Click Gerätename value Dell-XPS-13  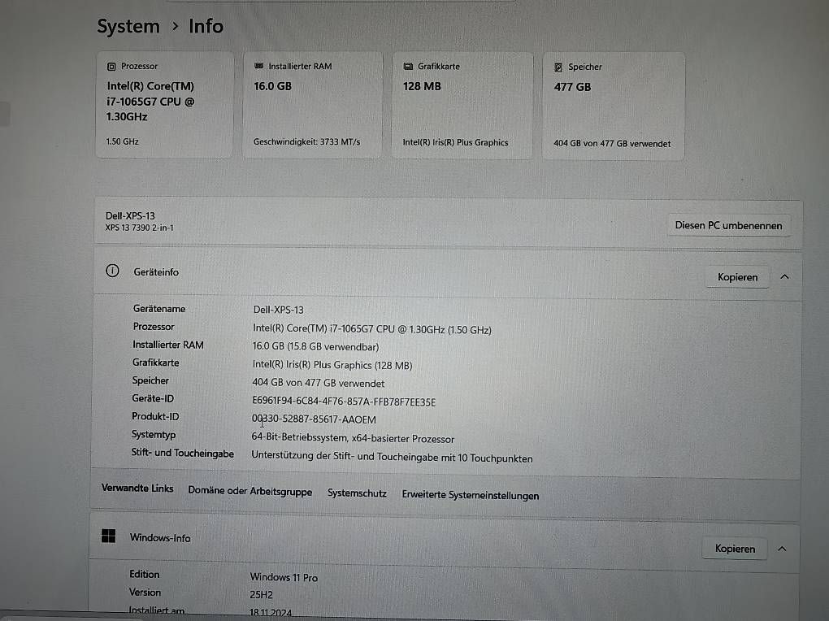(x=279, y=310)
